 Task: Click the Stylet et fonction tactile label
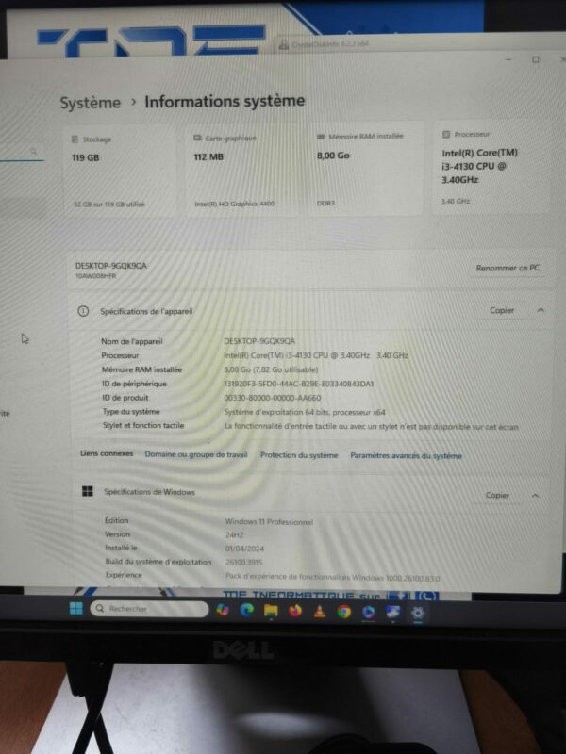pyautogui.click(x=143, y=426)
